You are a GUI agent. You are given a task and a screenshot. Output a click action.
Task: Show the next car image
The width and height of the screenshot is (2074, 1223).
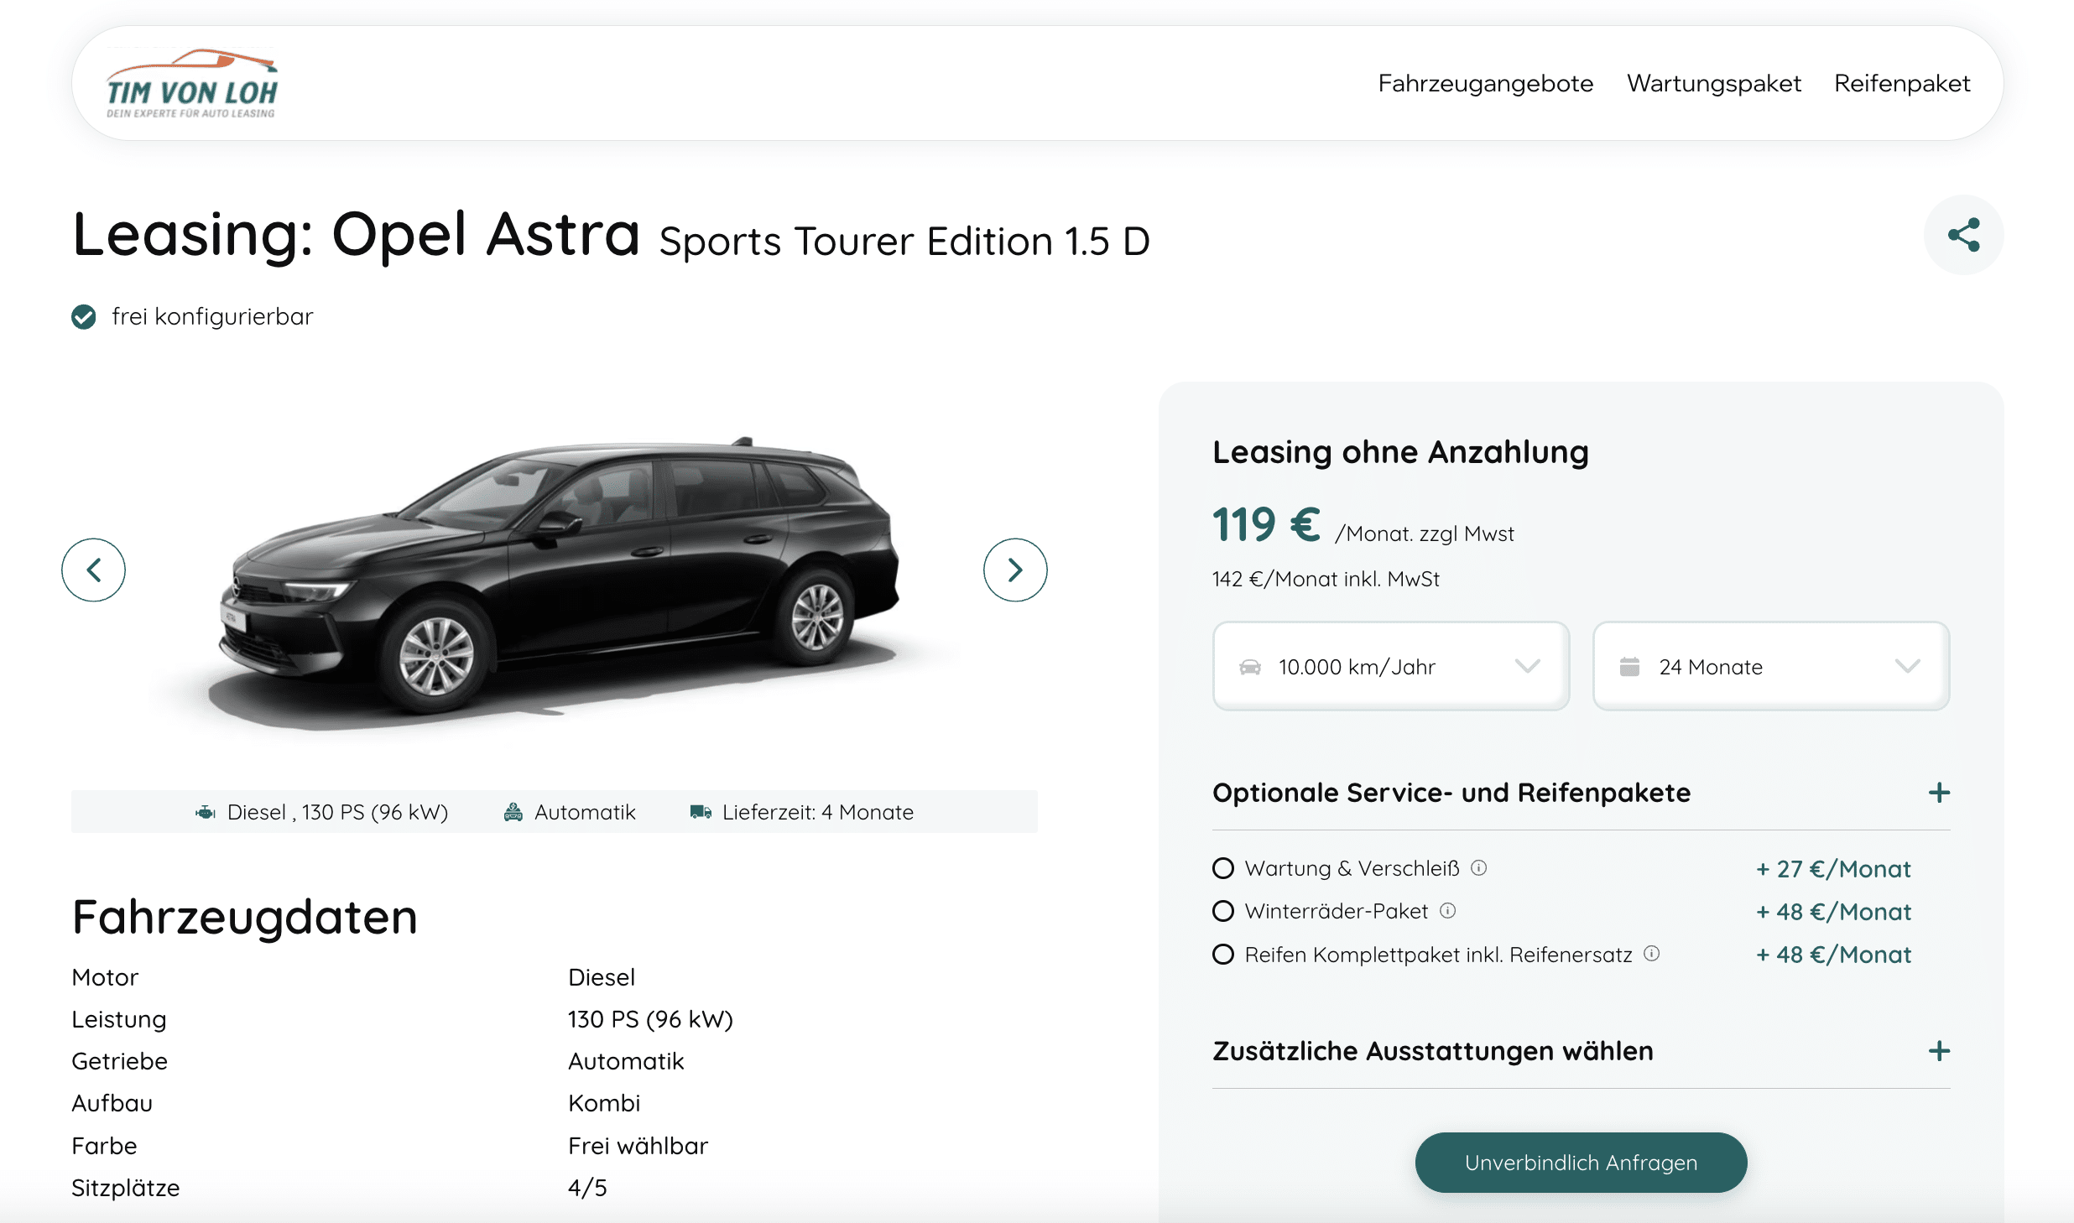click(1015, 570)
